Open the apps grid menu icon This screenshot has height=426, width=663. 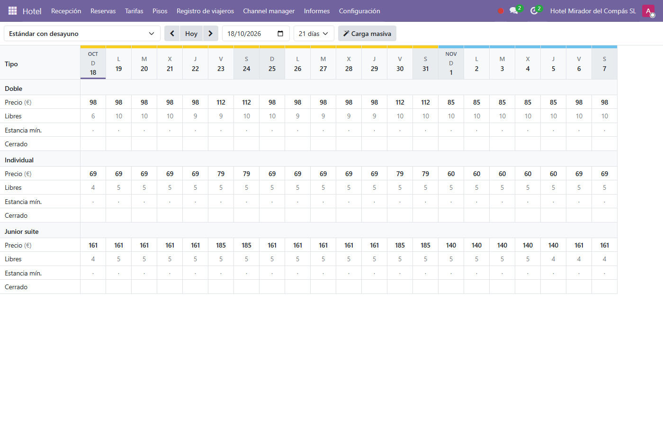coord(13,11)
